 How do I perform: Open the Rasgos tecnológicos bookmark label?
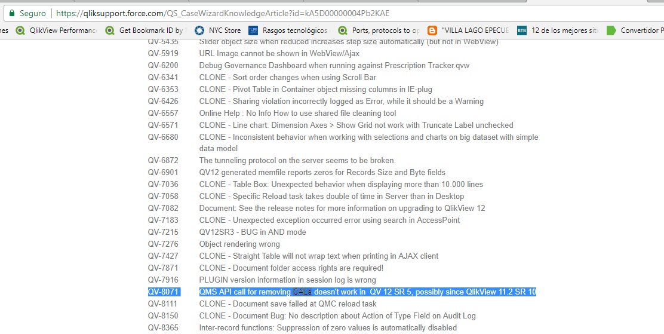pos(296,30)
